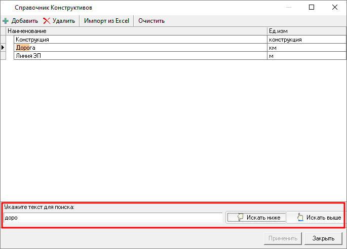Click the unit cell containing конструкция
347x249 pixels.
point(305,39)
